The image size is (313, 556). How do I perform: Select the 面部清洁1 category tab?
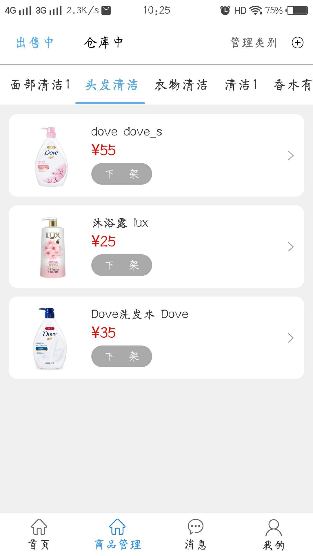point(40,85)
